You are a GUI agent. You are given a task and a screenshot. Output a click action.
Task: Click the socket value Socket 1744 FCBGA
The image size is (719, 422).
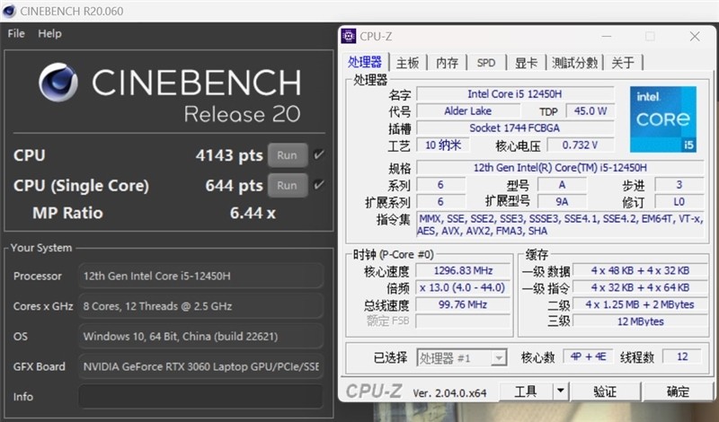(515, 127)
